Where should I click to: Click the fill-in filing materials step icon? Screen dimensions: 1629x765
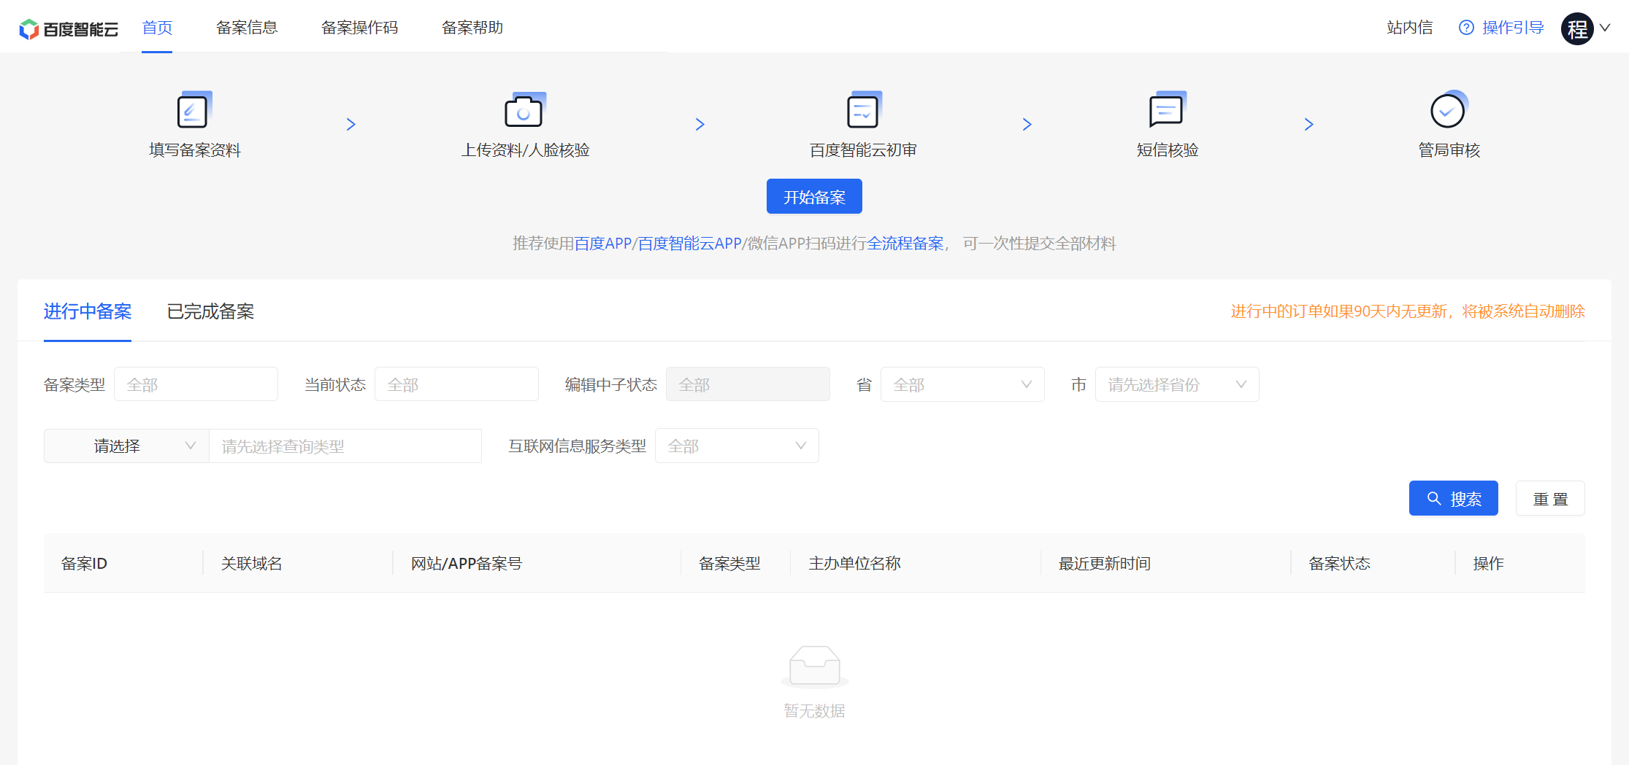tap(193, 110)
